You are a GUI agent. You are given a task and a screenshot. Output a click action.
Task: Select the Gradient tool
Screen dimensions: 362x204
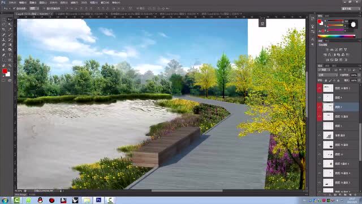(x=10, y=45)
